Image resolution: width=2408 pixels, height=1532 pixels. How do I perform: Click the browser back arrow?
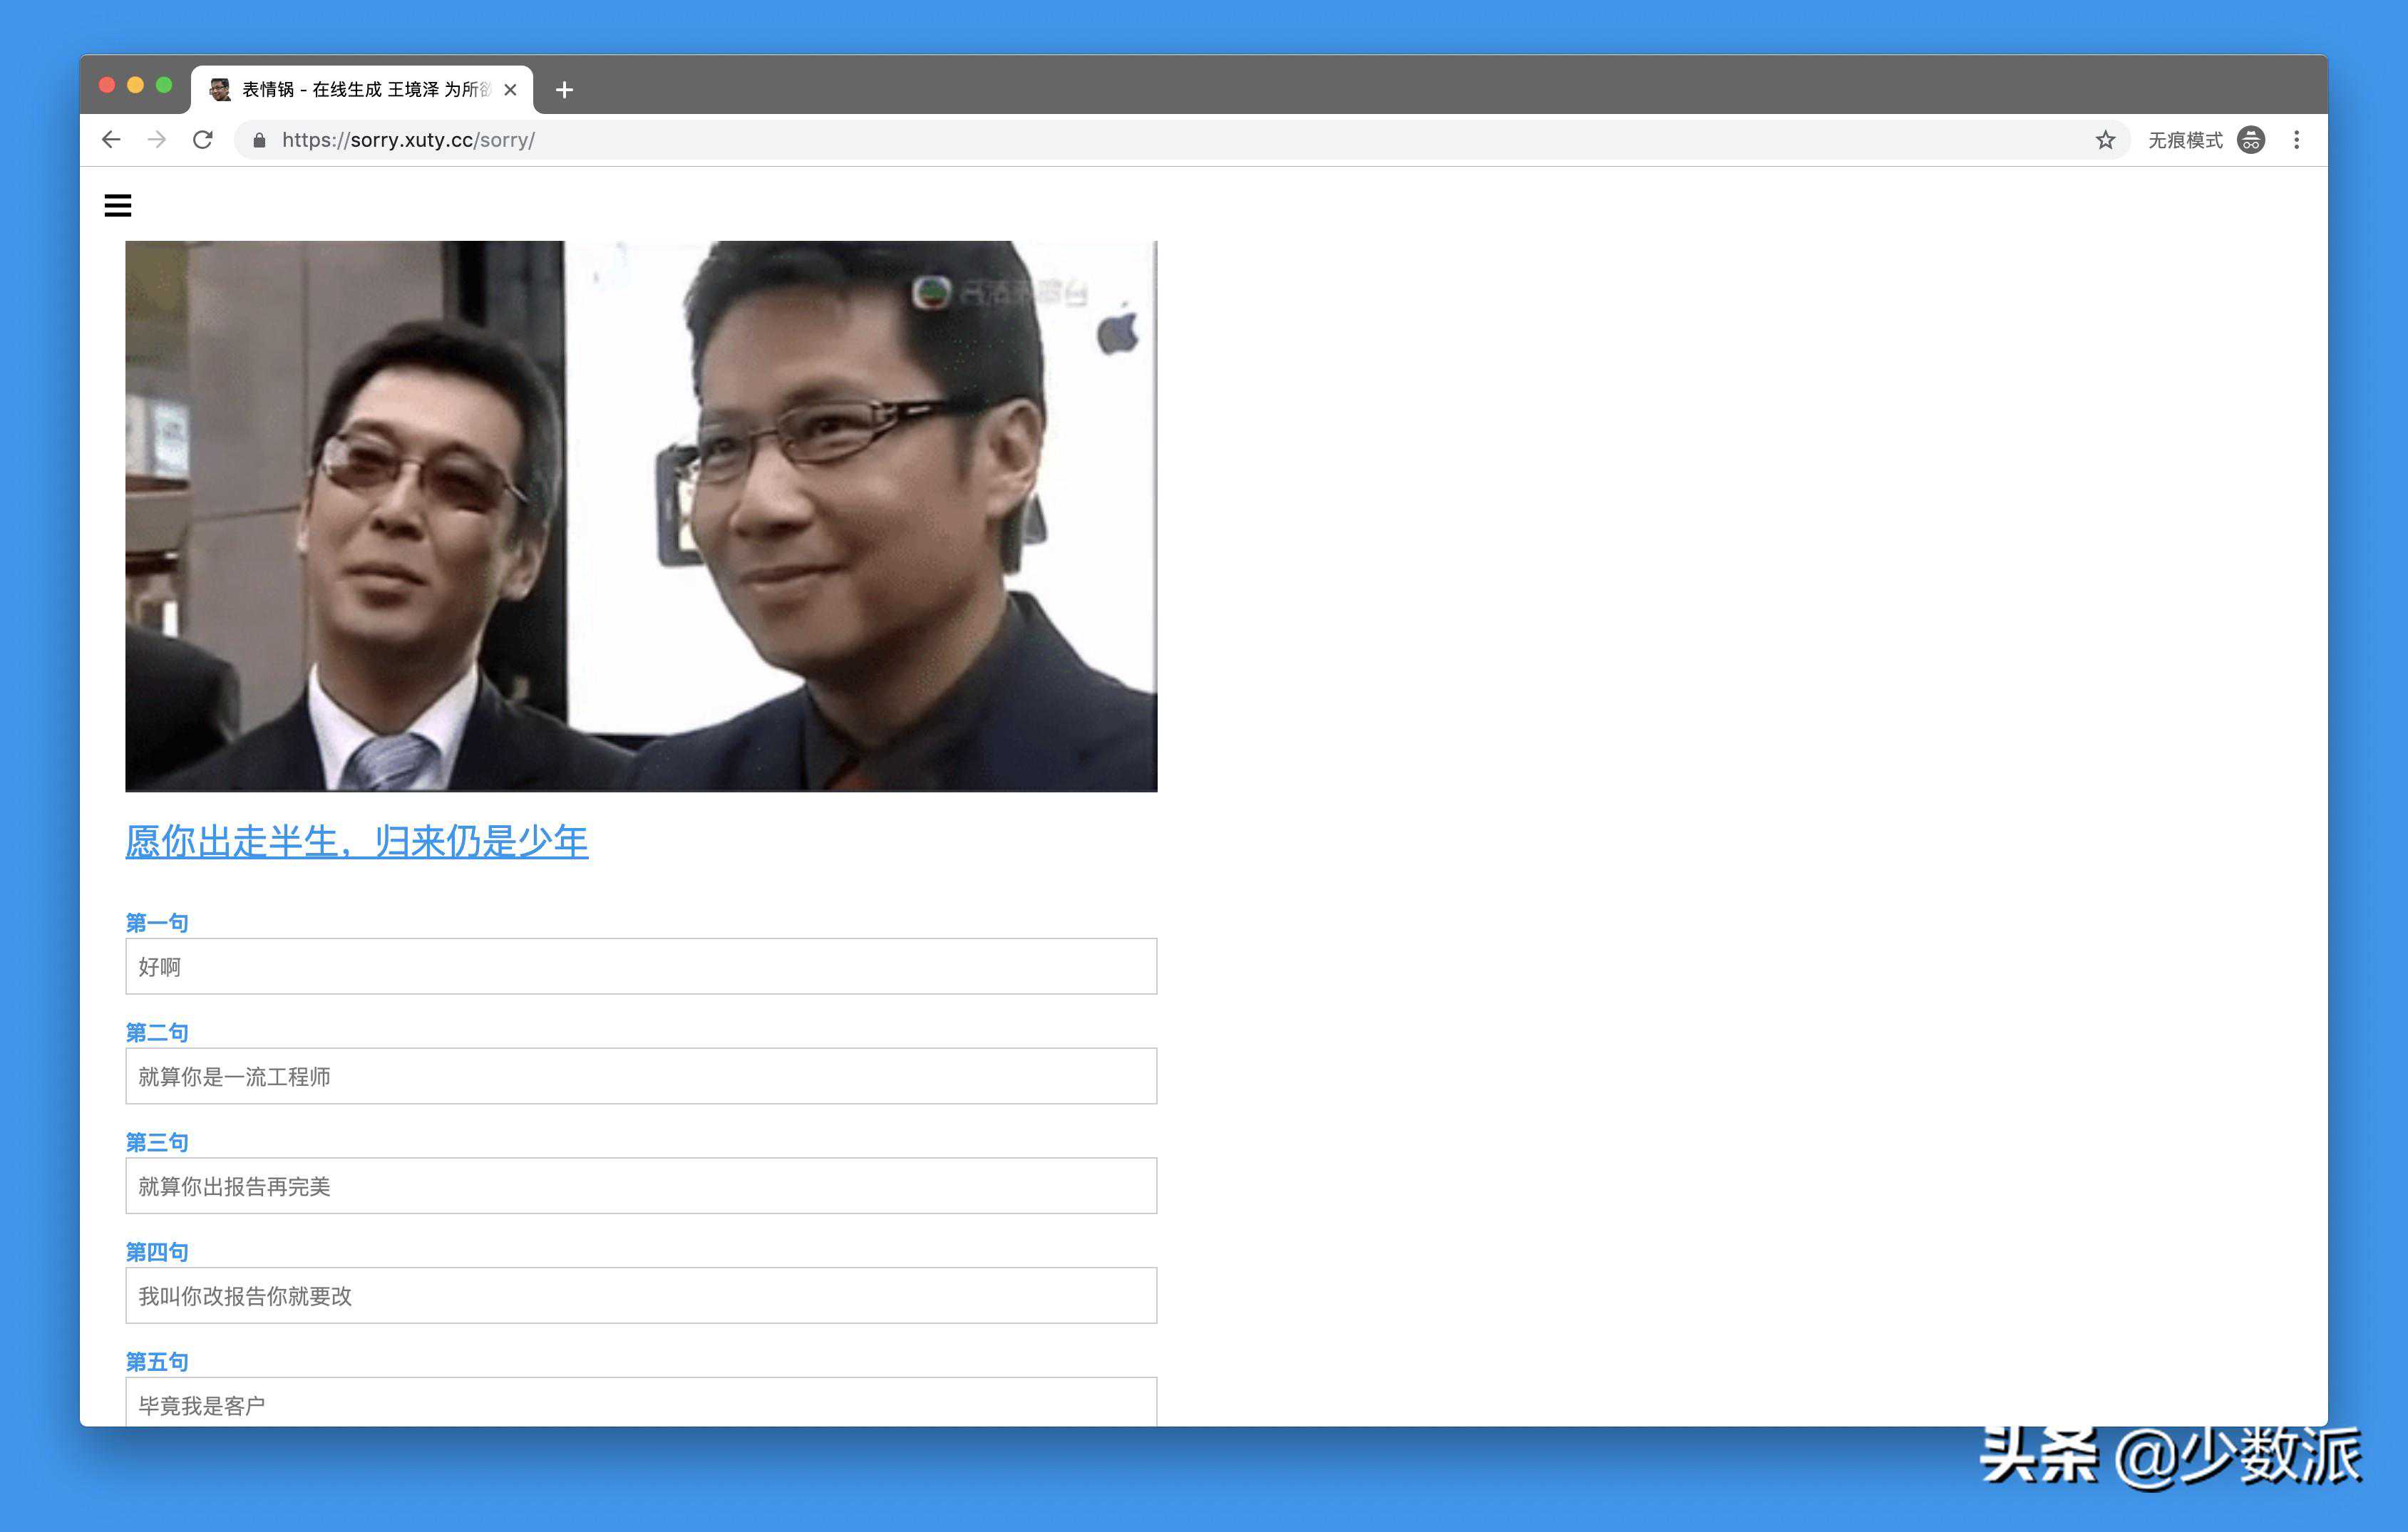click(111, 140)
